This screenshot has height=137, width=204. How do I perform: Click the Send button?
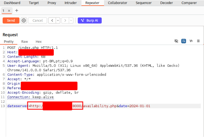coord(11,20)
